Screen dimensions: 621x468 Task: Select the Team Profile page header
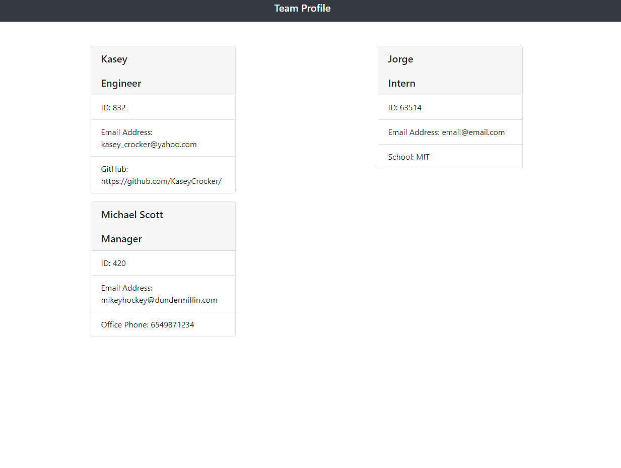click(302, 8)
